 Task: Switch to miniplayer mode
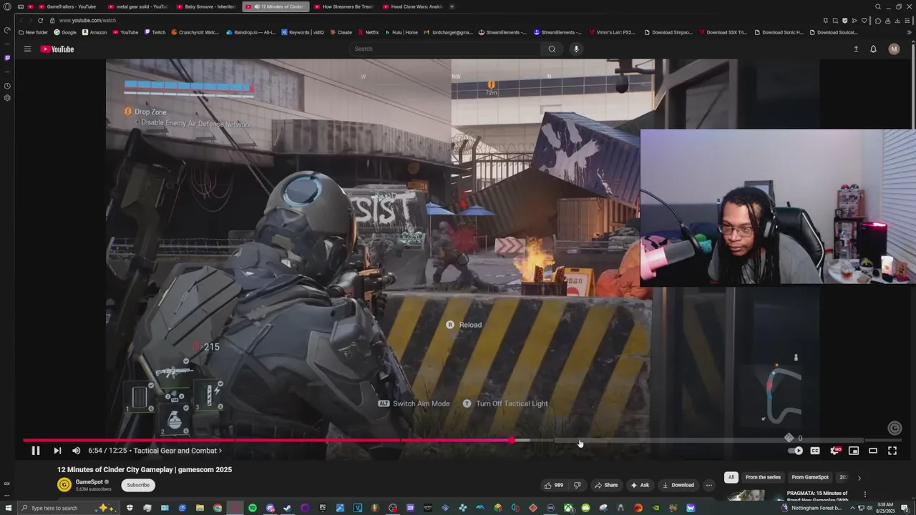coord(854,451)
